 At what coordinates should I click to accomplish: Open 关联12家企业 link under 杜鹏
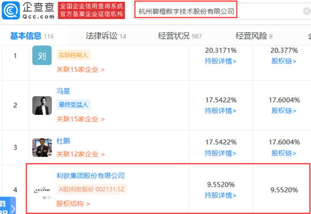(x=80, y=154)
